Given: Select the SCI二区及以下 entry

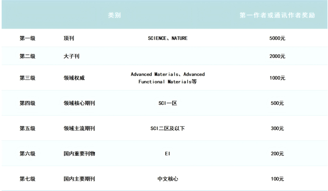Looking at the screenshot, I should point(167,128).
